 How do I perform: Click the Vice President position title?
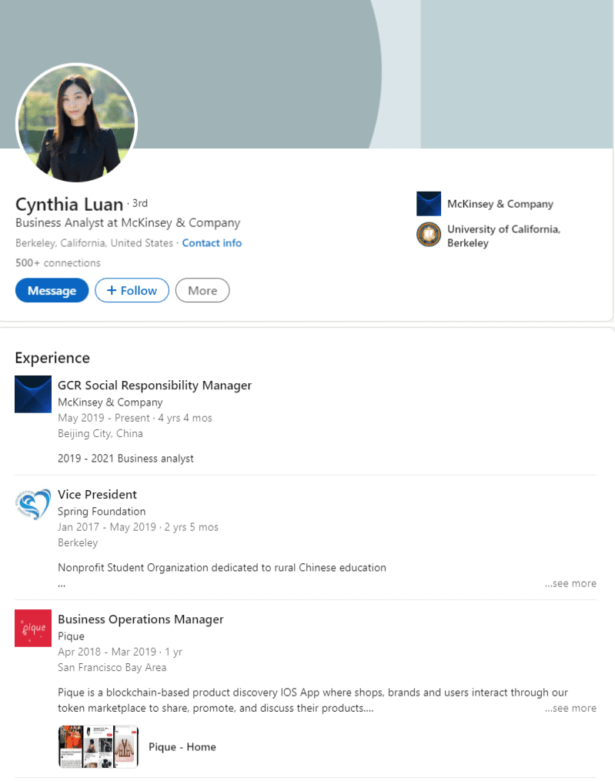pyautogui.click(x=97, y=494)
